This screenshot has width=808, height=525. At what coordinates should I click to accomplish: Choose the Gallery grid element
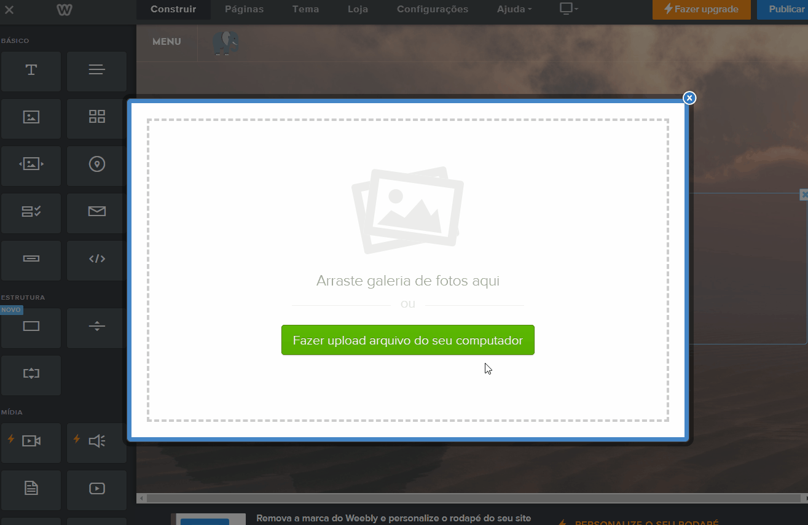pyautogui.click(x=96, y=119)
